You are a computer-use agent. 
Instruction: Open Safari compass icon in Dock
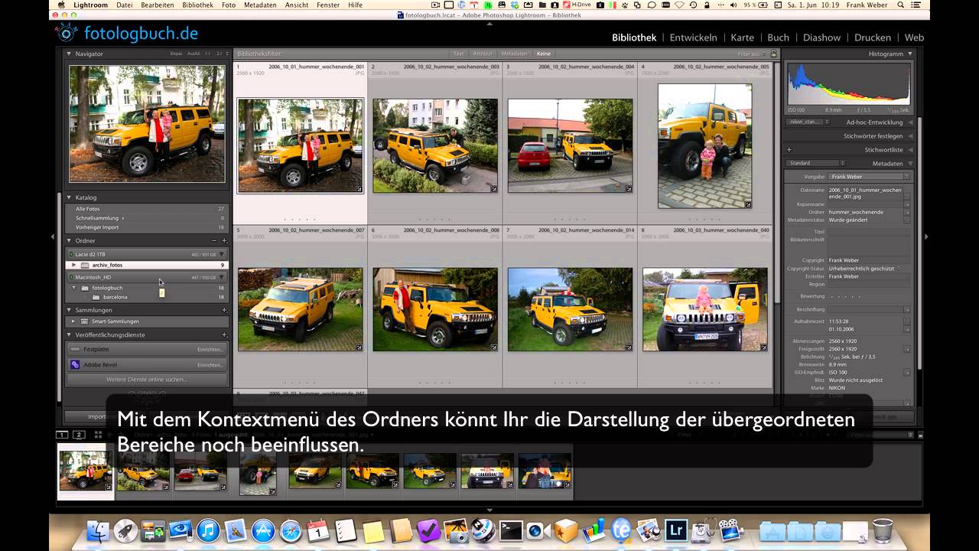point(291,530)
